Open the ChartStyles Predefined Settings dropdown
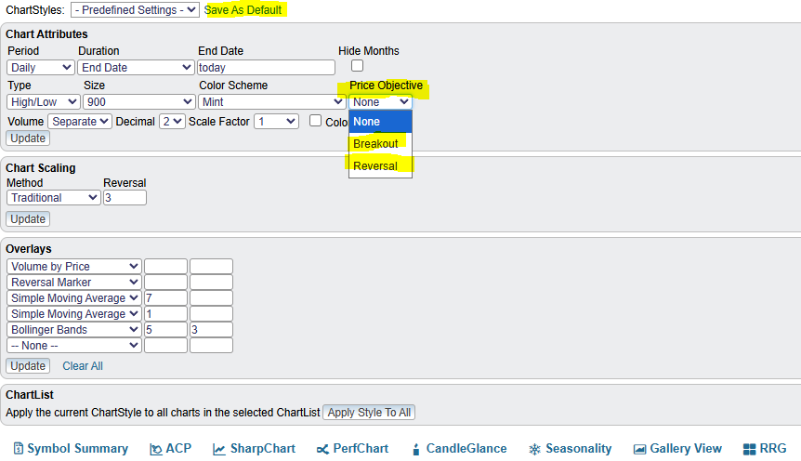801x461 pixels. [135, 9]
